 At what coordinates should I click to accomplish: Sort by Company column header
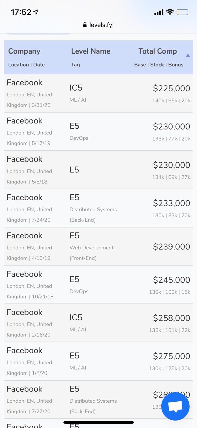tap(24, 51)
